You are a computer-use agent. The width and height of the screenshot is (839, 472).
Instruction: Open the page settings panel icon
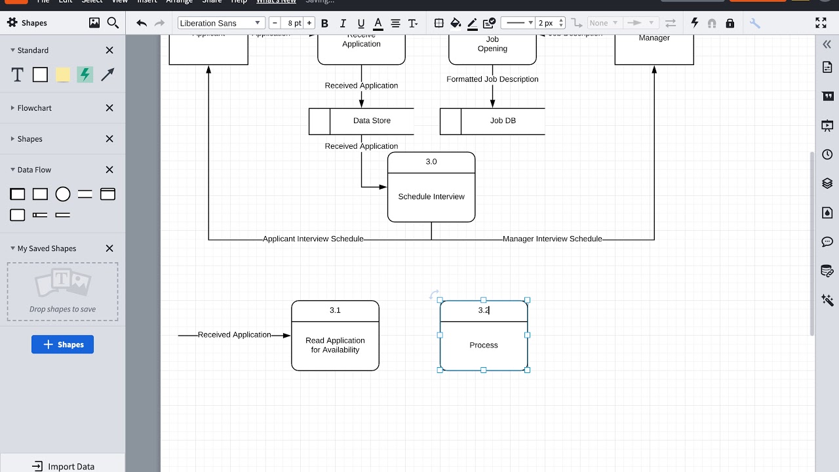tap(827, 67)
